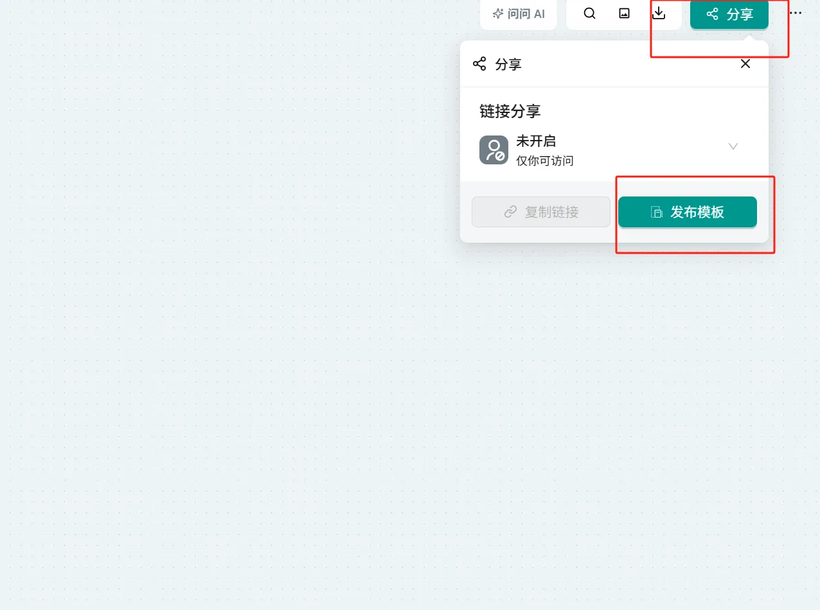Click the template icon in 发布模板

656,212
